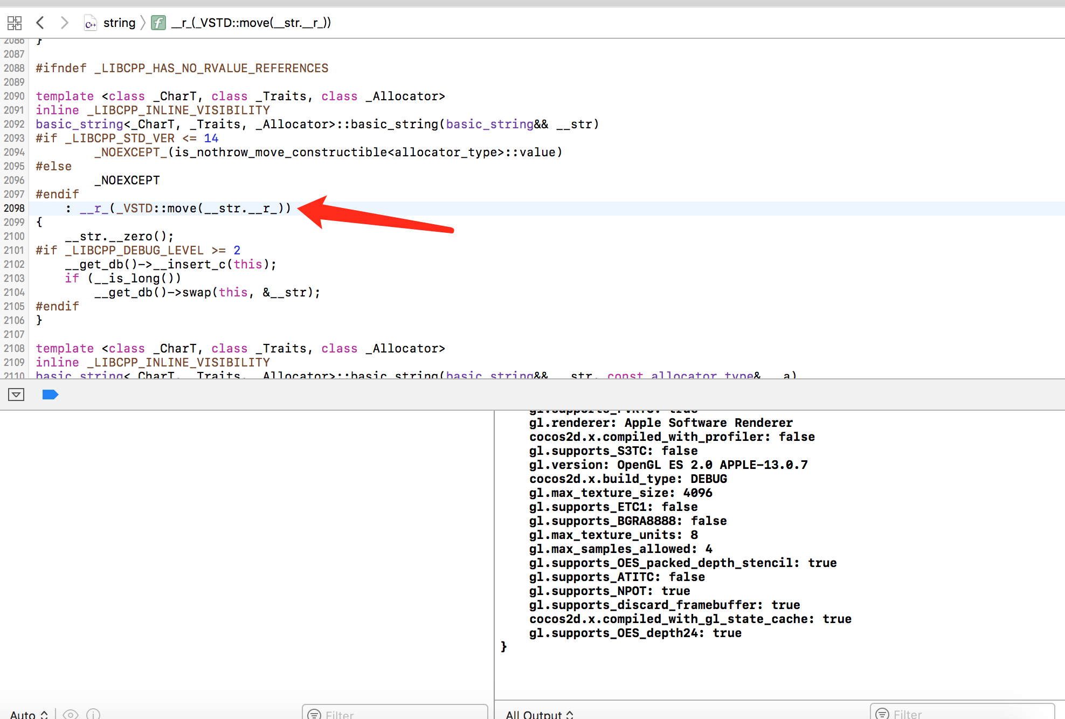
Task: Click the C++ string file icon
Action: (x=91, y=23)
